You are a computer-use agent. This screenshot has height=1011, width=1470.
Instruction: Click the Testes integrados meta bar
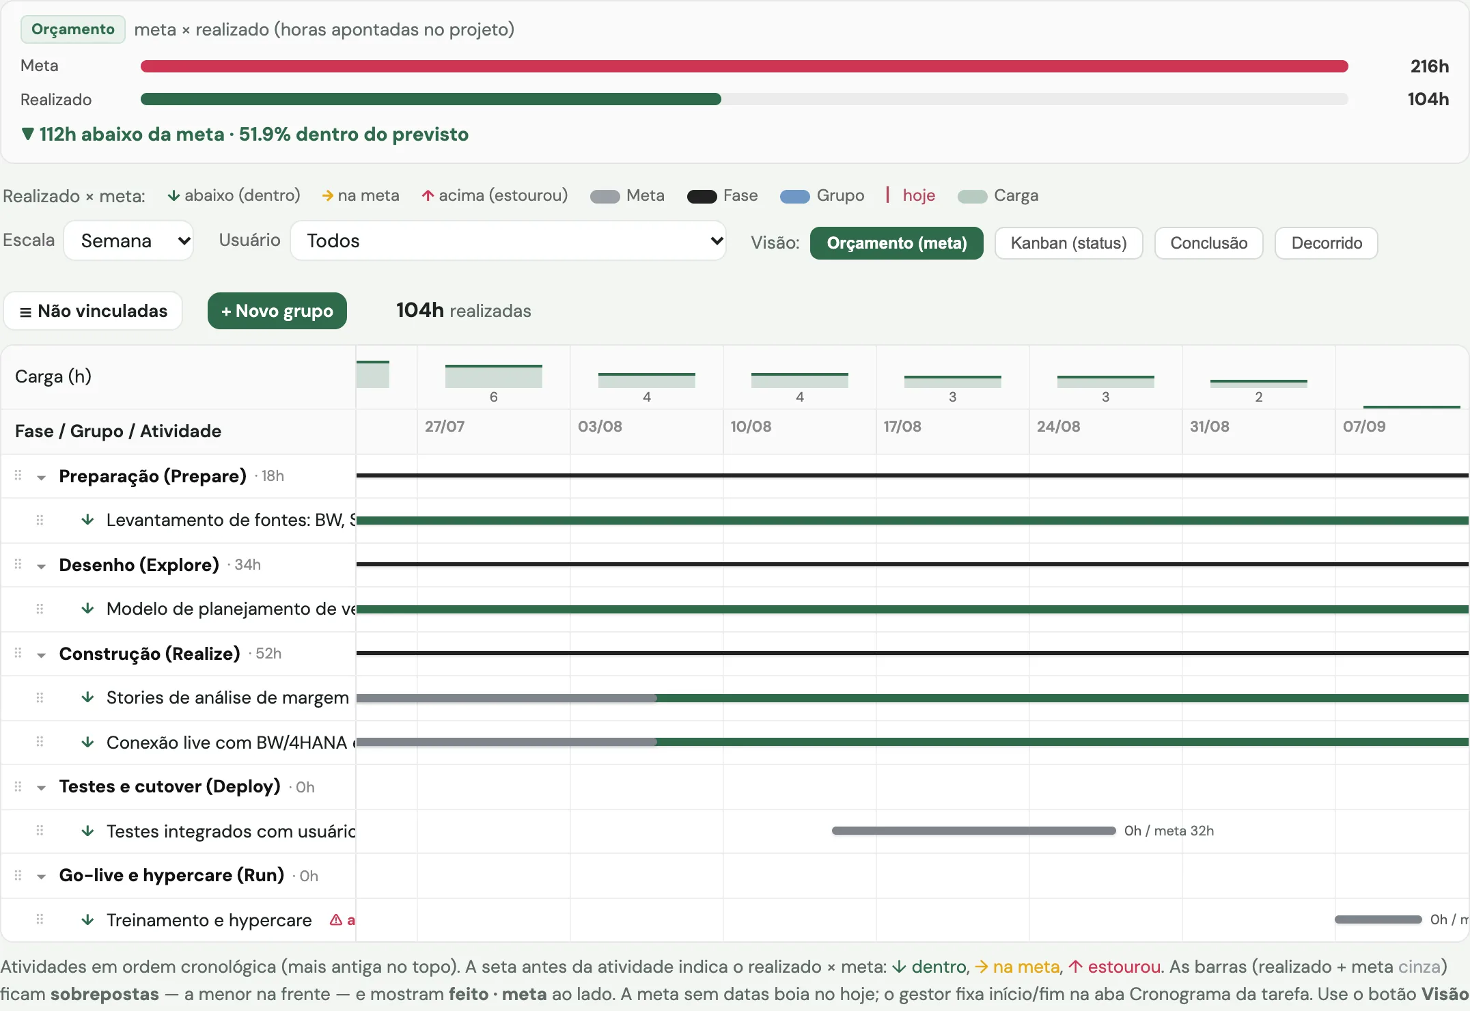point(973,831)
